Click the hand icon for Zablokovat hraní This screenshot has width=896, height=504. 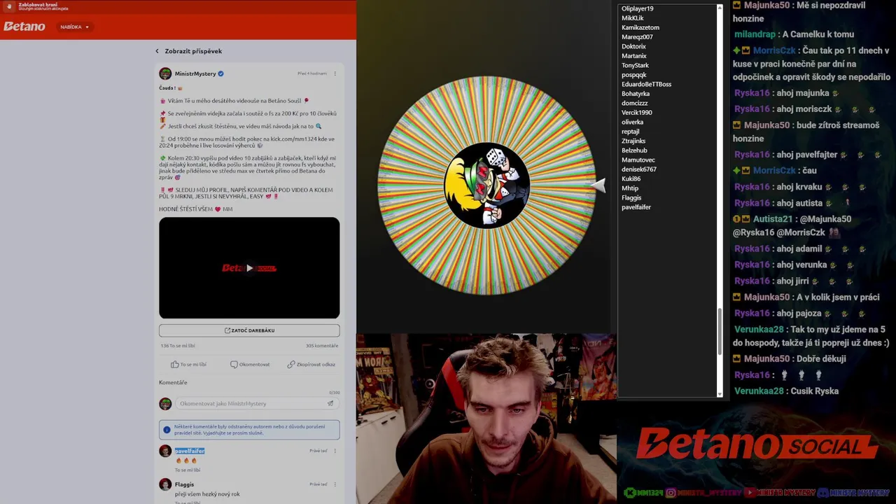point(10,6)
